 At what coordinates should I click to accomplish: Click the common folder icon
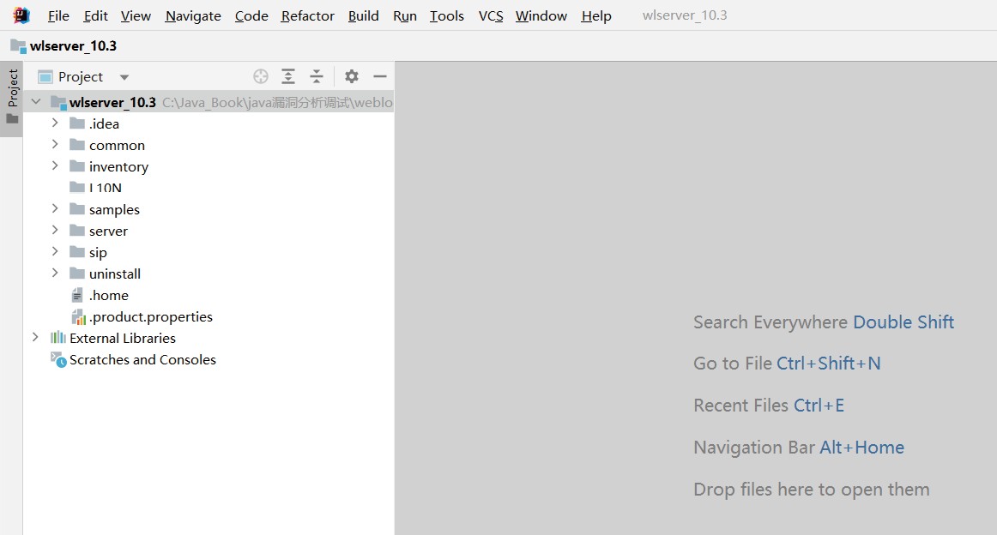(77, 144)
